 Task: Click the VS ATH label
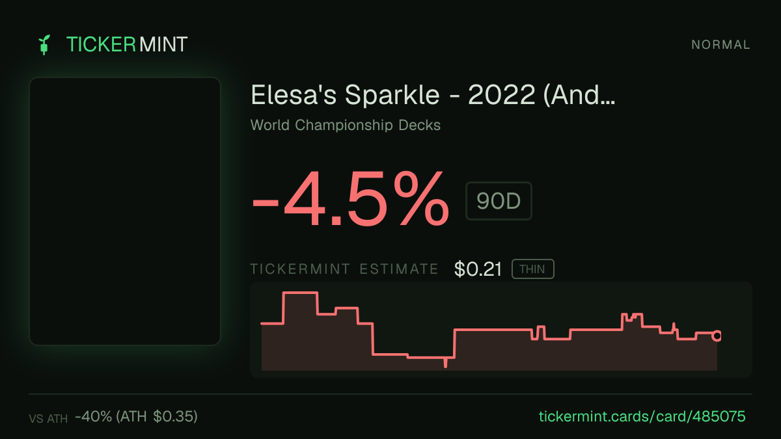click(48, 419)
